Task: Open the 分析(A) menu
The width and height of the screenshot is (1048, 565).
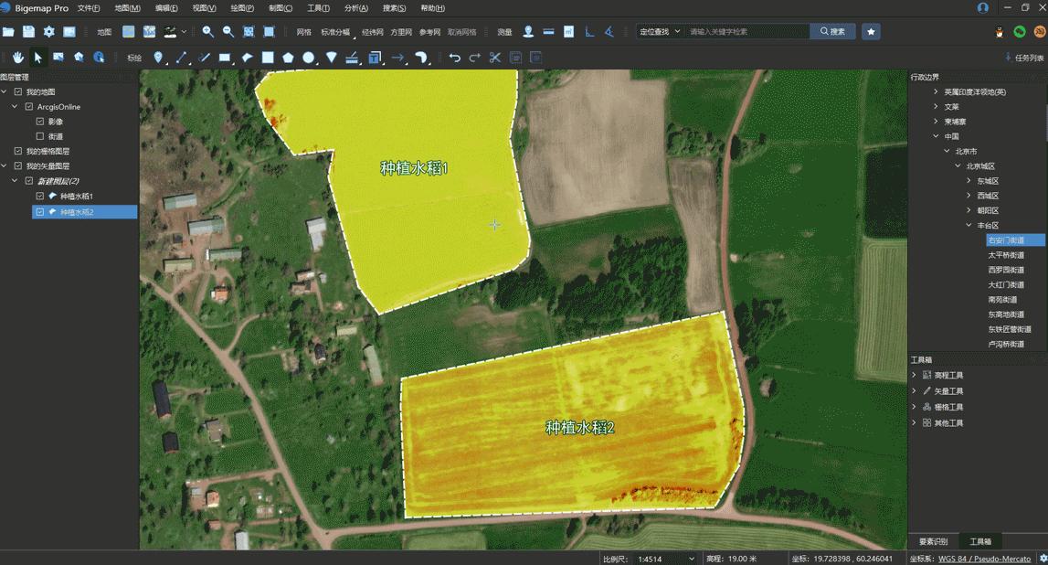Action: 356,8
